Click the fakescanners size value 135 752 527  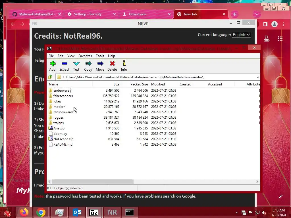point(111,96)
